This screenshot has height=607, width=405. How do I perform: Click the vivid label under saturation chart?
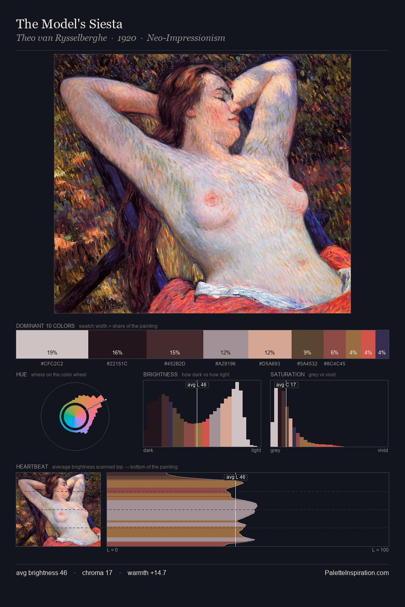tap(383, 450)
